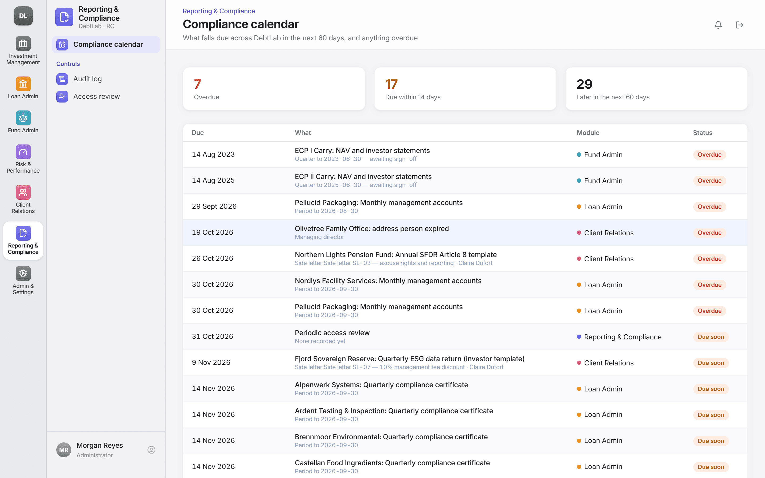Open the Risk & Performance gauge icon

point(23,152)
